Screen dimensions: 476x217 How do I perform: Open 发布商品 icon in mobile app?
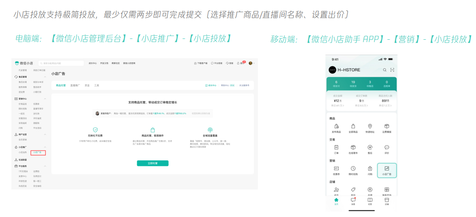336,126
